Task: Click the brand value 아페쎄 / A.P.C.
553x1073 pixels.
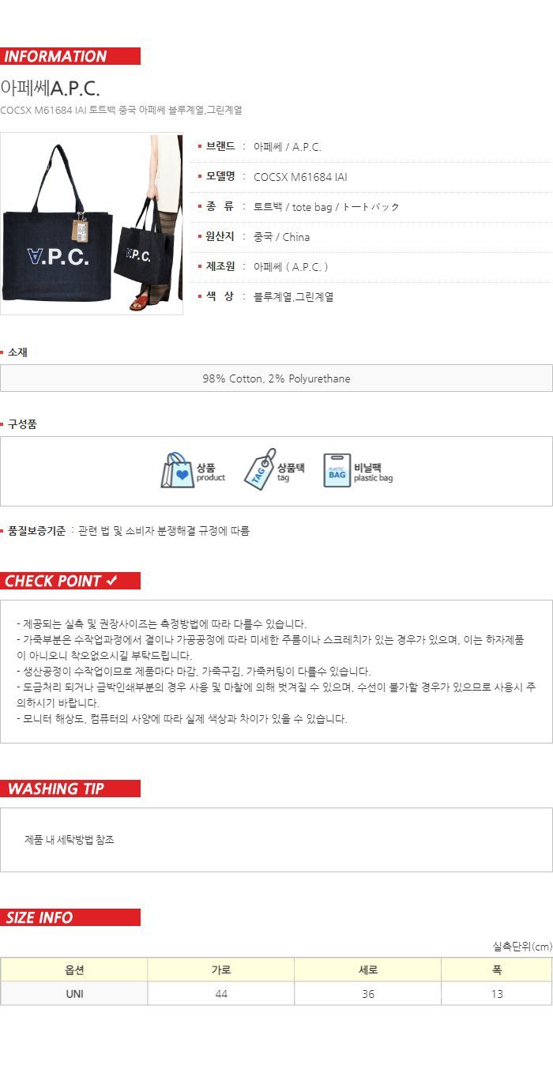Action: click(288, 147)
